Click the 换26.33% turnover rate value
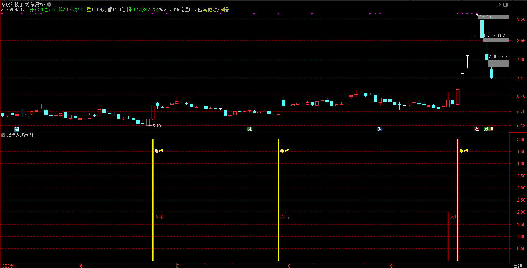Image resolution: width=527 pixels, height=268 pixels. tap(169, 9)
